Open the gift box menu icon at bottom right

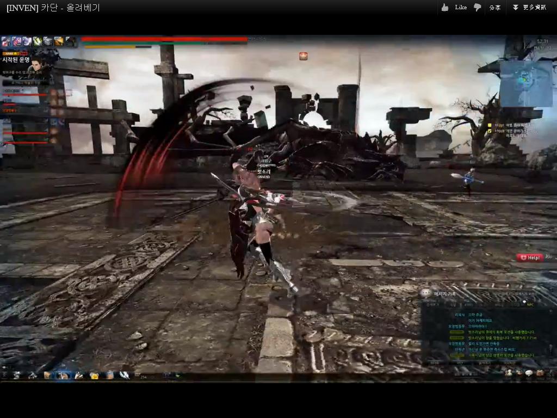click(540, 373)
